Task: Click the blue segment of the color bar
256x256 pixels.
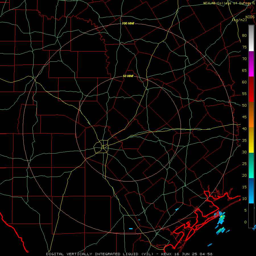Action: pos(251,191)
